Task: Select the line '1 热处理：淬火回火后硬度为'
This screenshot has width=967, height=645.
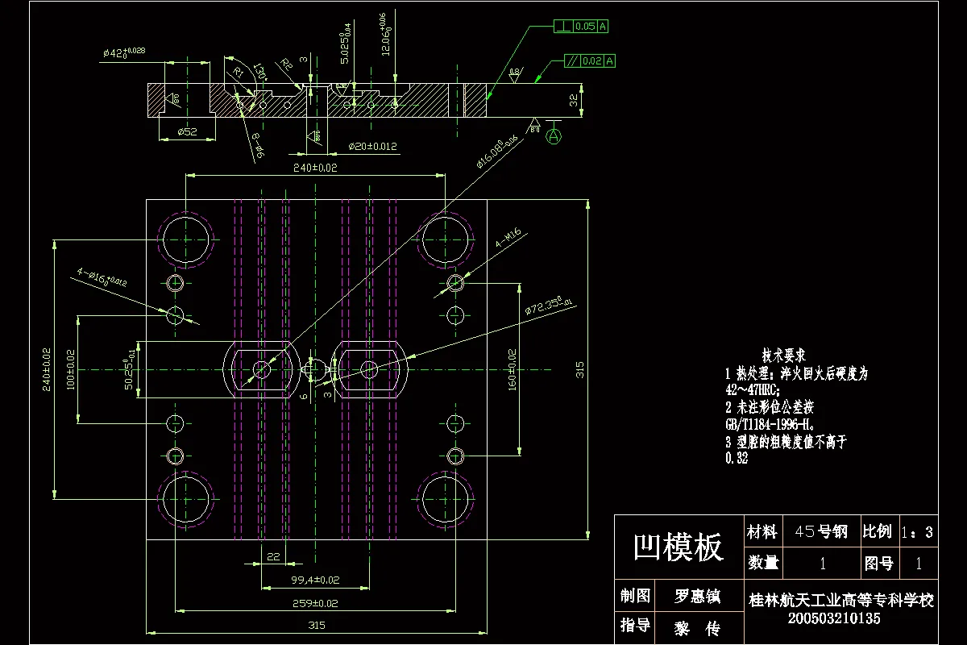Action: [796, 374]
